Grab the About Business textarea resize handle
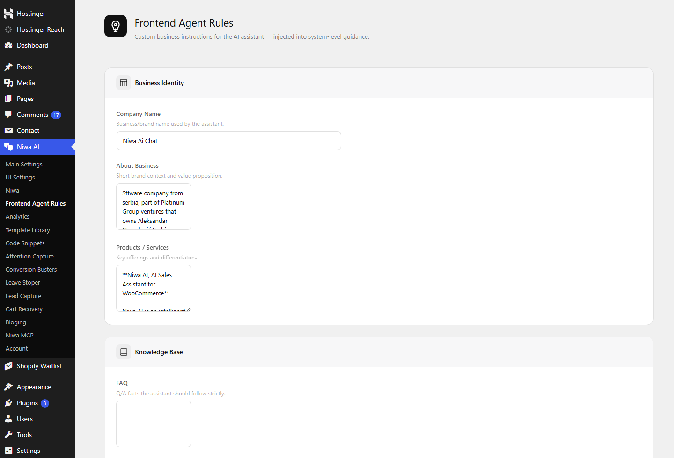The width and height of the screenshot is (674, 458). 189,227
